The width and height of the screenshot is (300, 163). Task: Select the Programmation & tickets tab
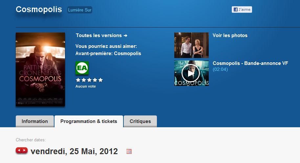(89, 121)
